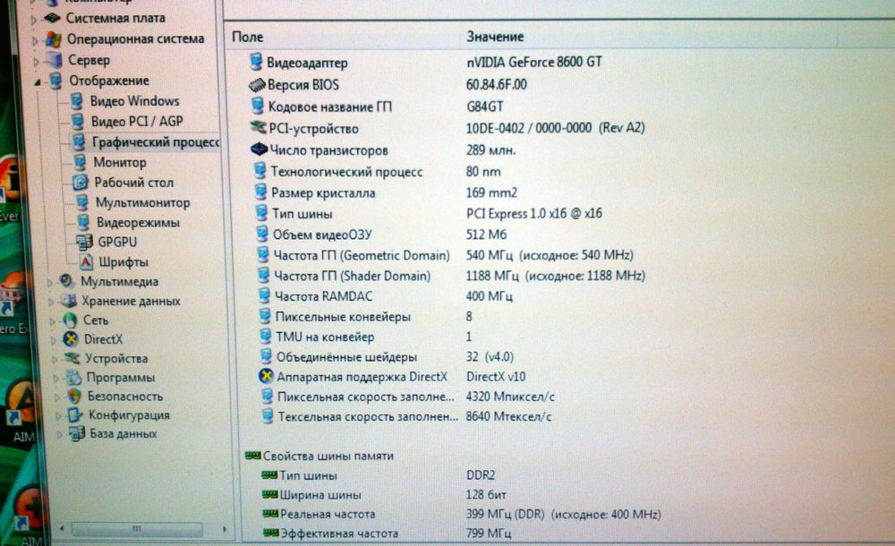Expand the Операционная система node

[x=35, y=41]
